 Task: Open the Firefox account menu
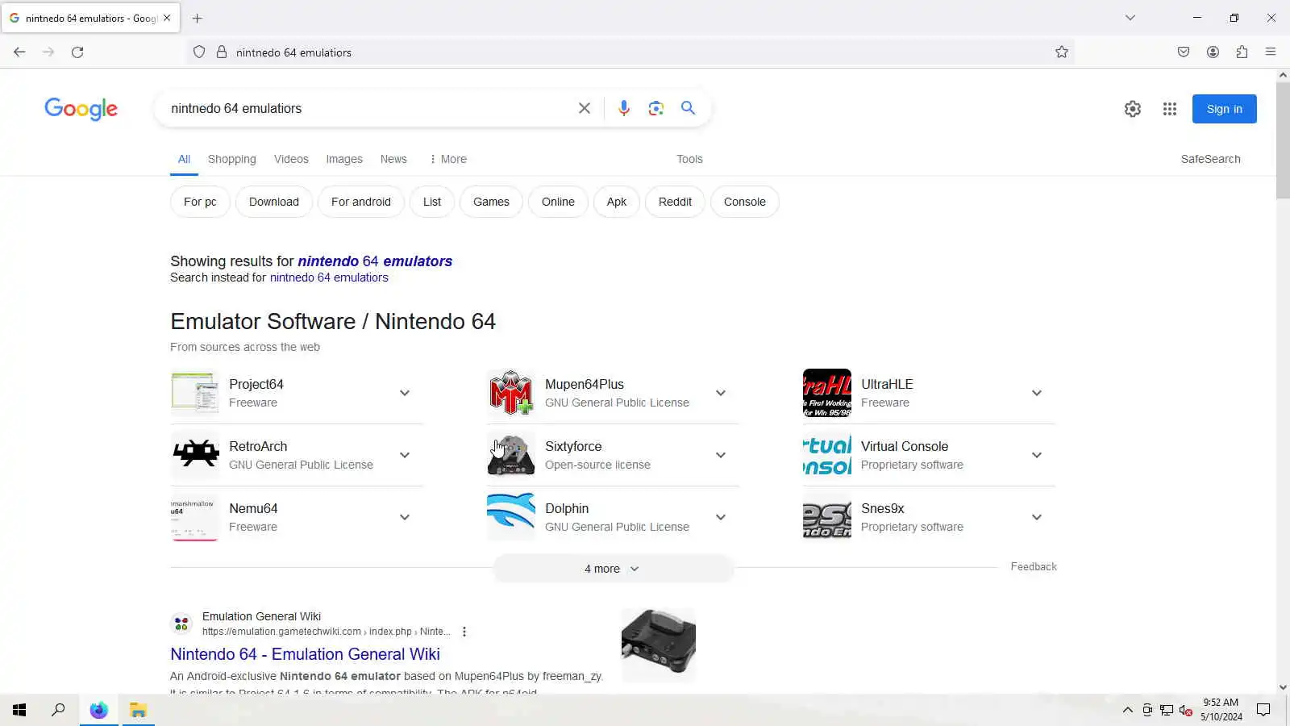[x=1213, y=52]
